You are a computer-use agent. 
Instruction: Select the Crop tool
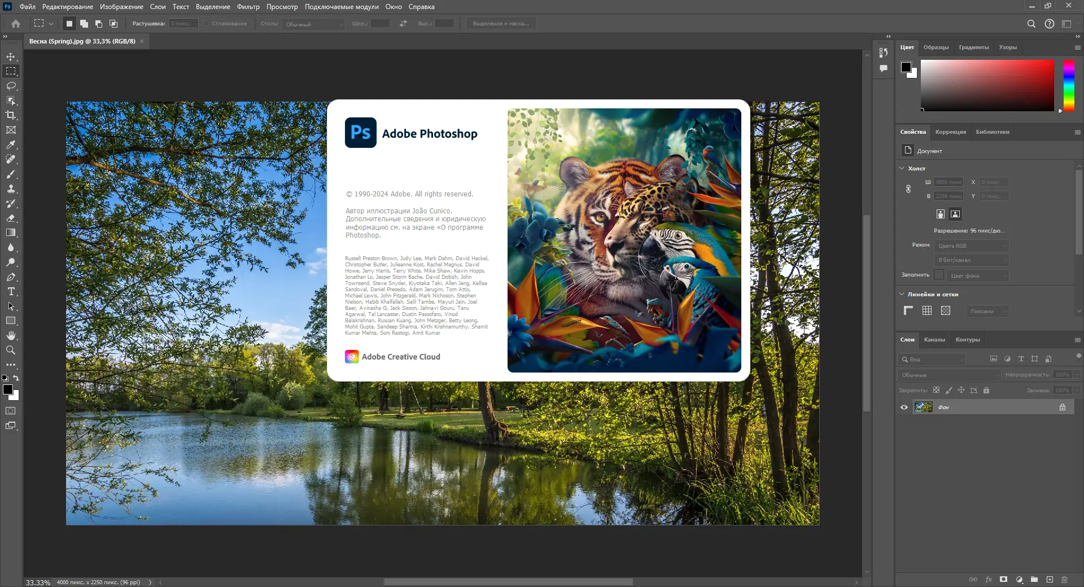[11, 115]
